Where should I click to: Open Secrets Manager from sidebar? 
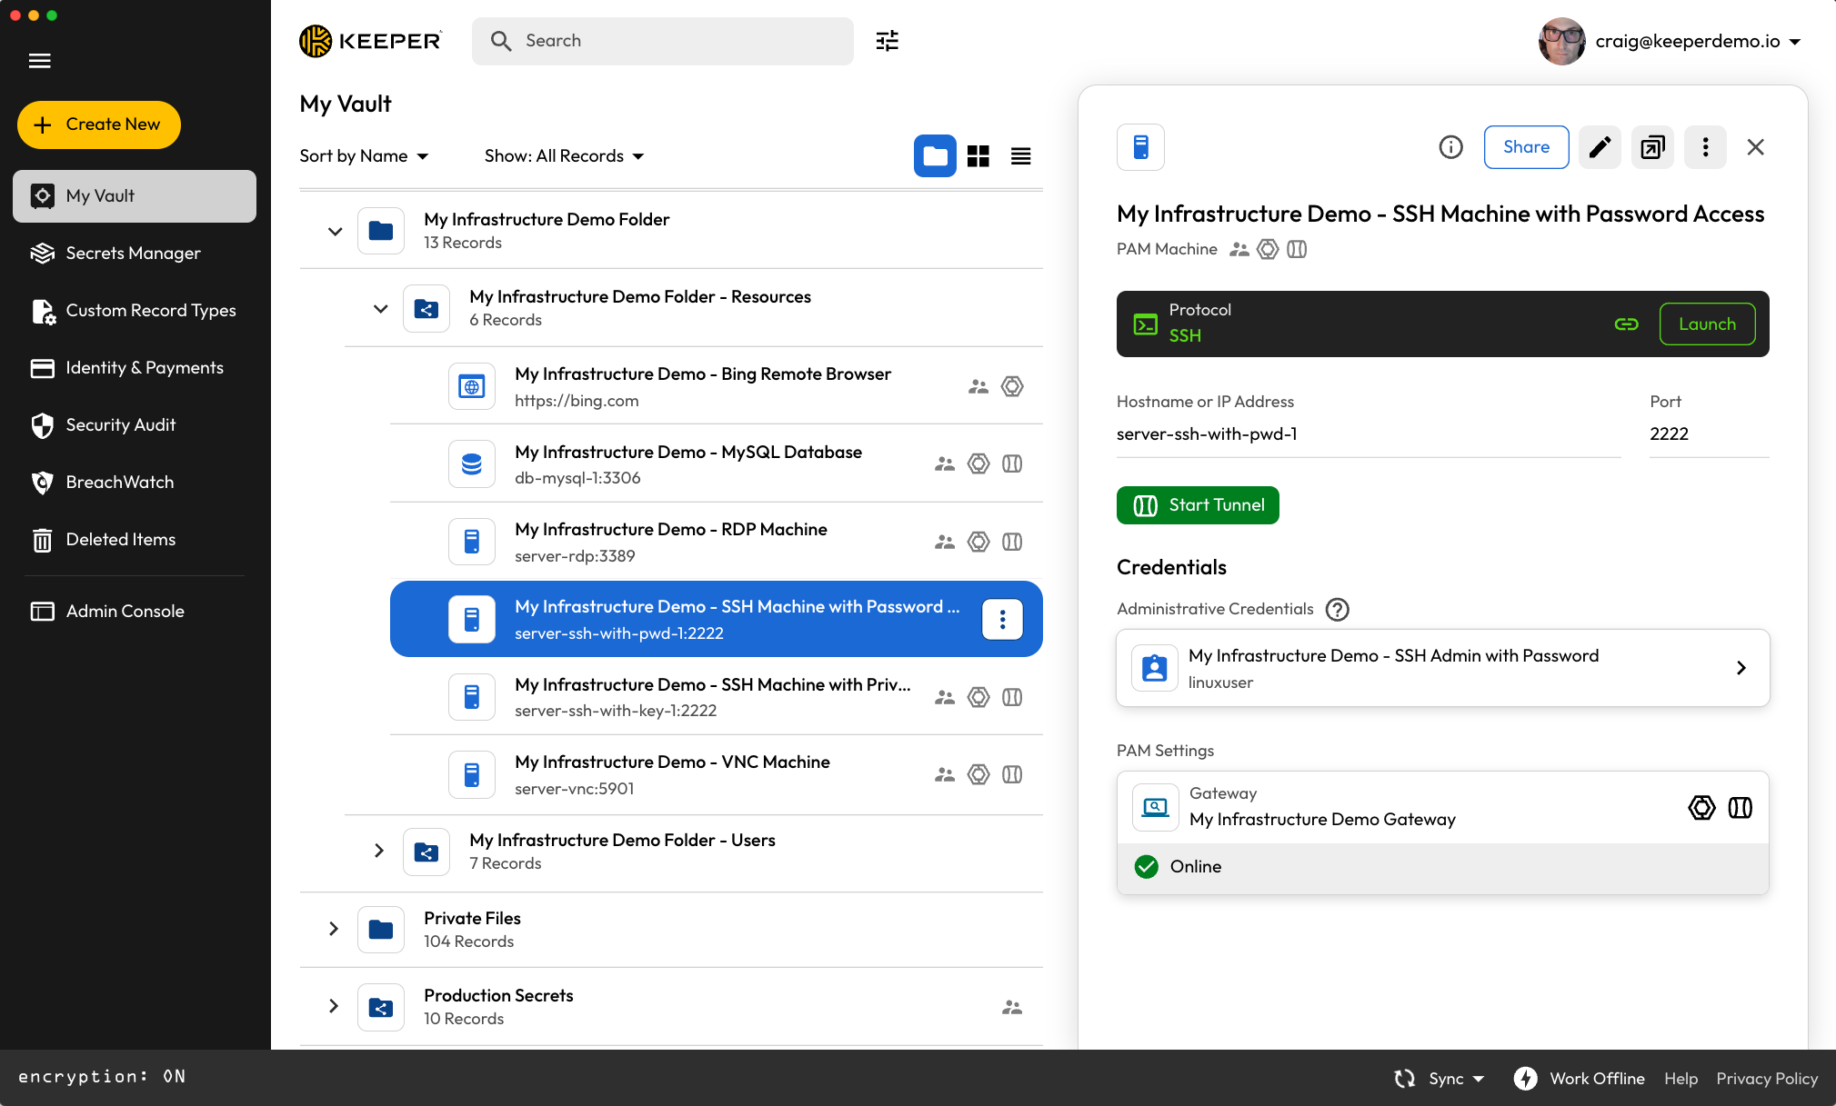[133, 254]
